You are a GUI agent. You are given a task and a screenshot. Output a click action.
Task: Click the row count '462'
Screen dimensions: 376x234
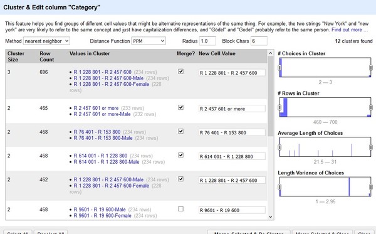pos(44,180)
